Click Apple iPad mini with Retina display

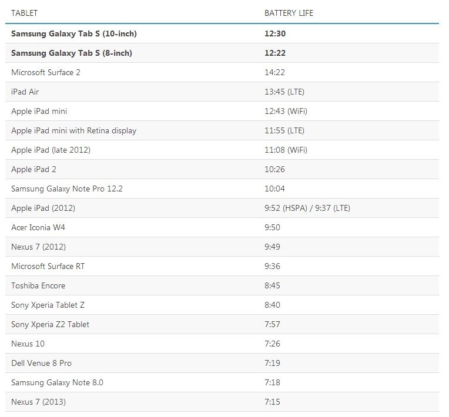[73, 130]
